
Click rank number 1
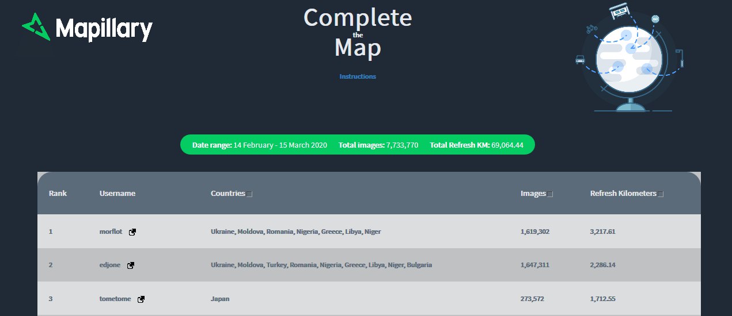[x=51, y=232]
